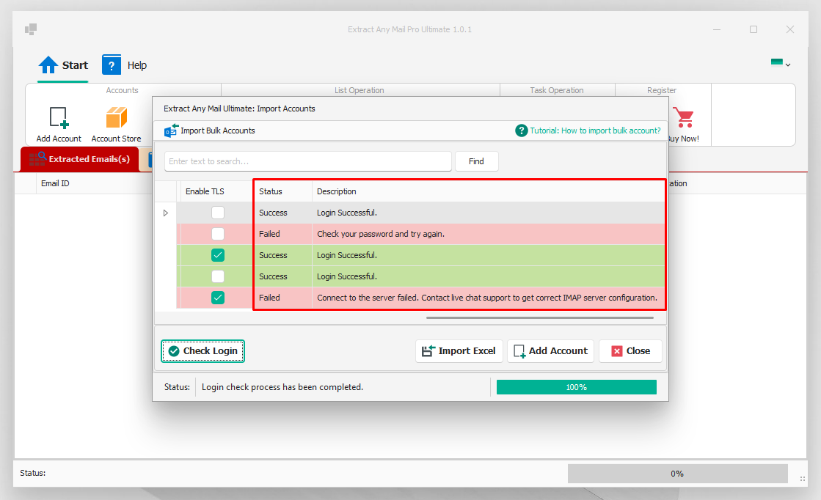Click the main window resize grip
Screen dimensions: 821x500
(802, 479)
